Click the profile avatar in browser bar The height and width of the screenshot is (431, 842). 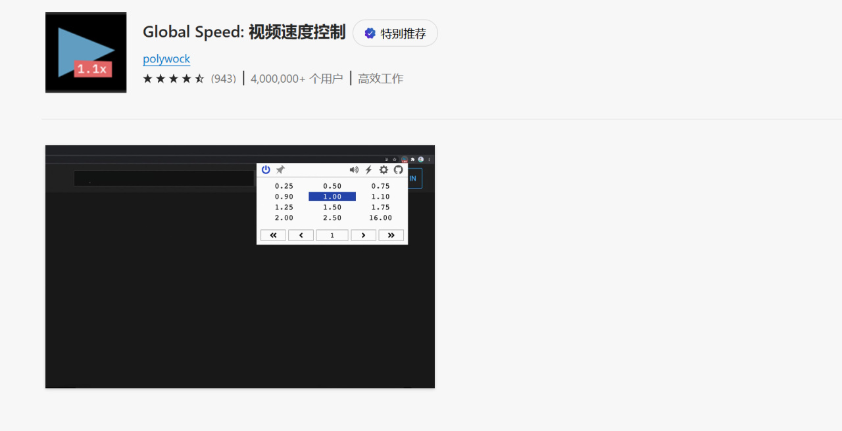[421, 160]
